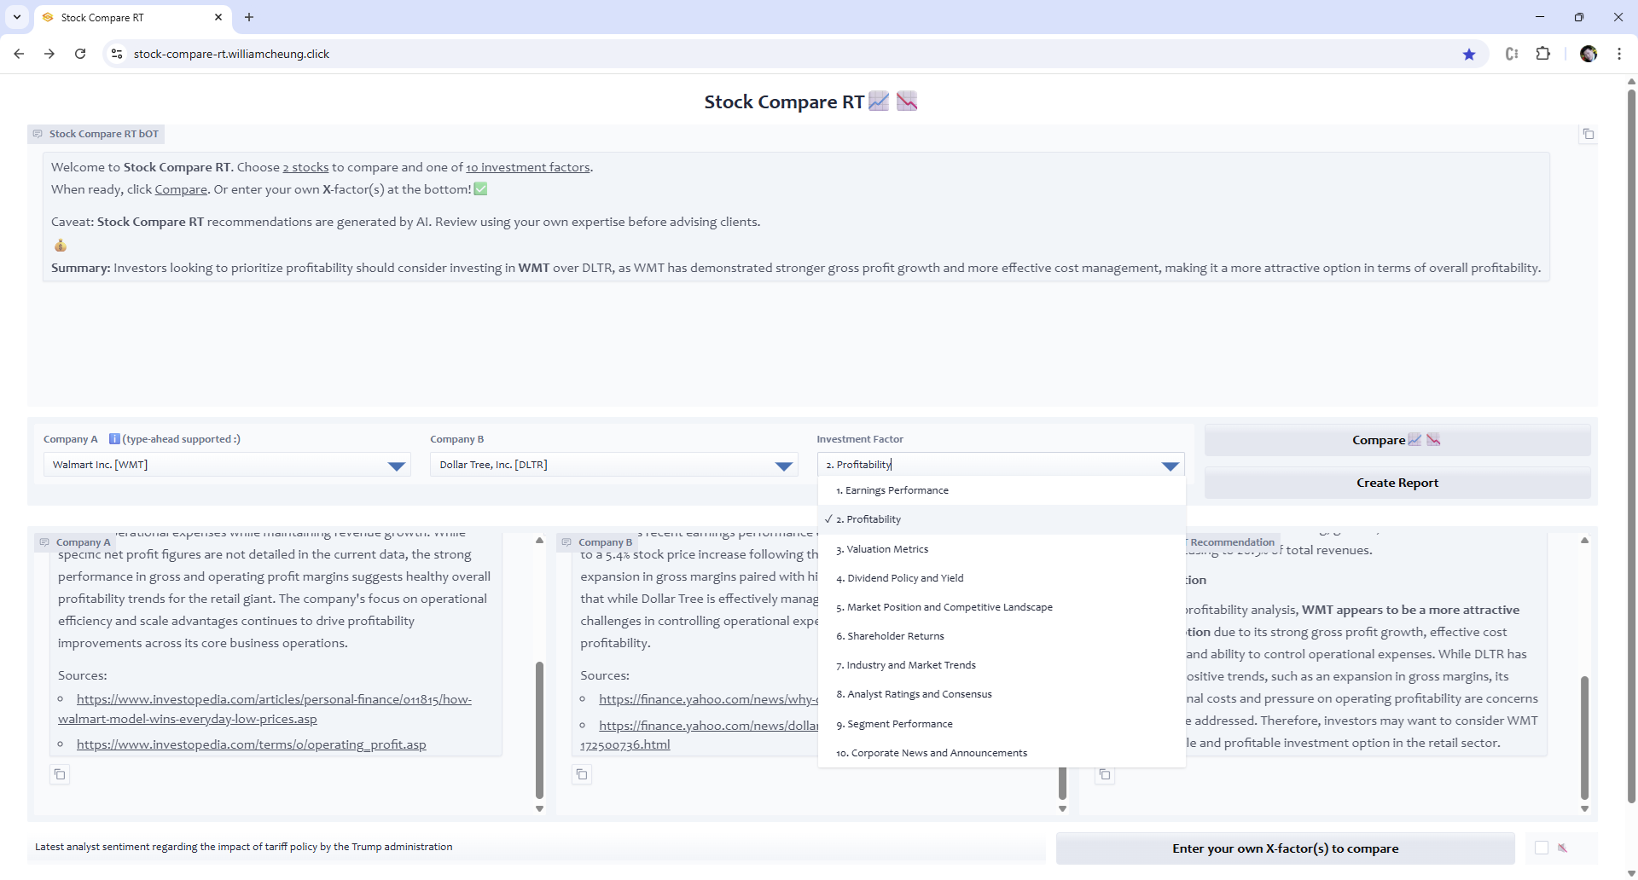Select 1. Earnings Performance option
1638x880 pixels.
click(1002, 490)
